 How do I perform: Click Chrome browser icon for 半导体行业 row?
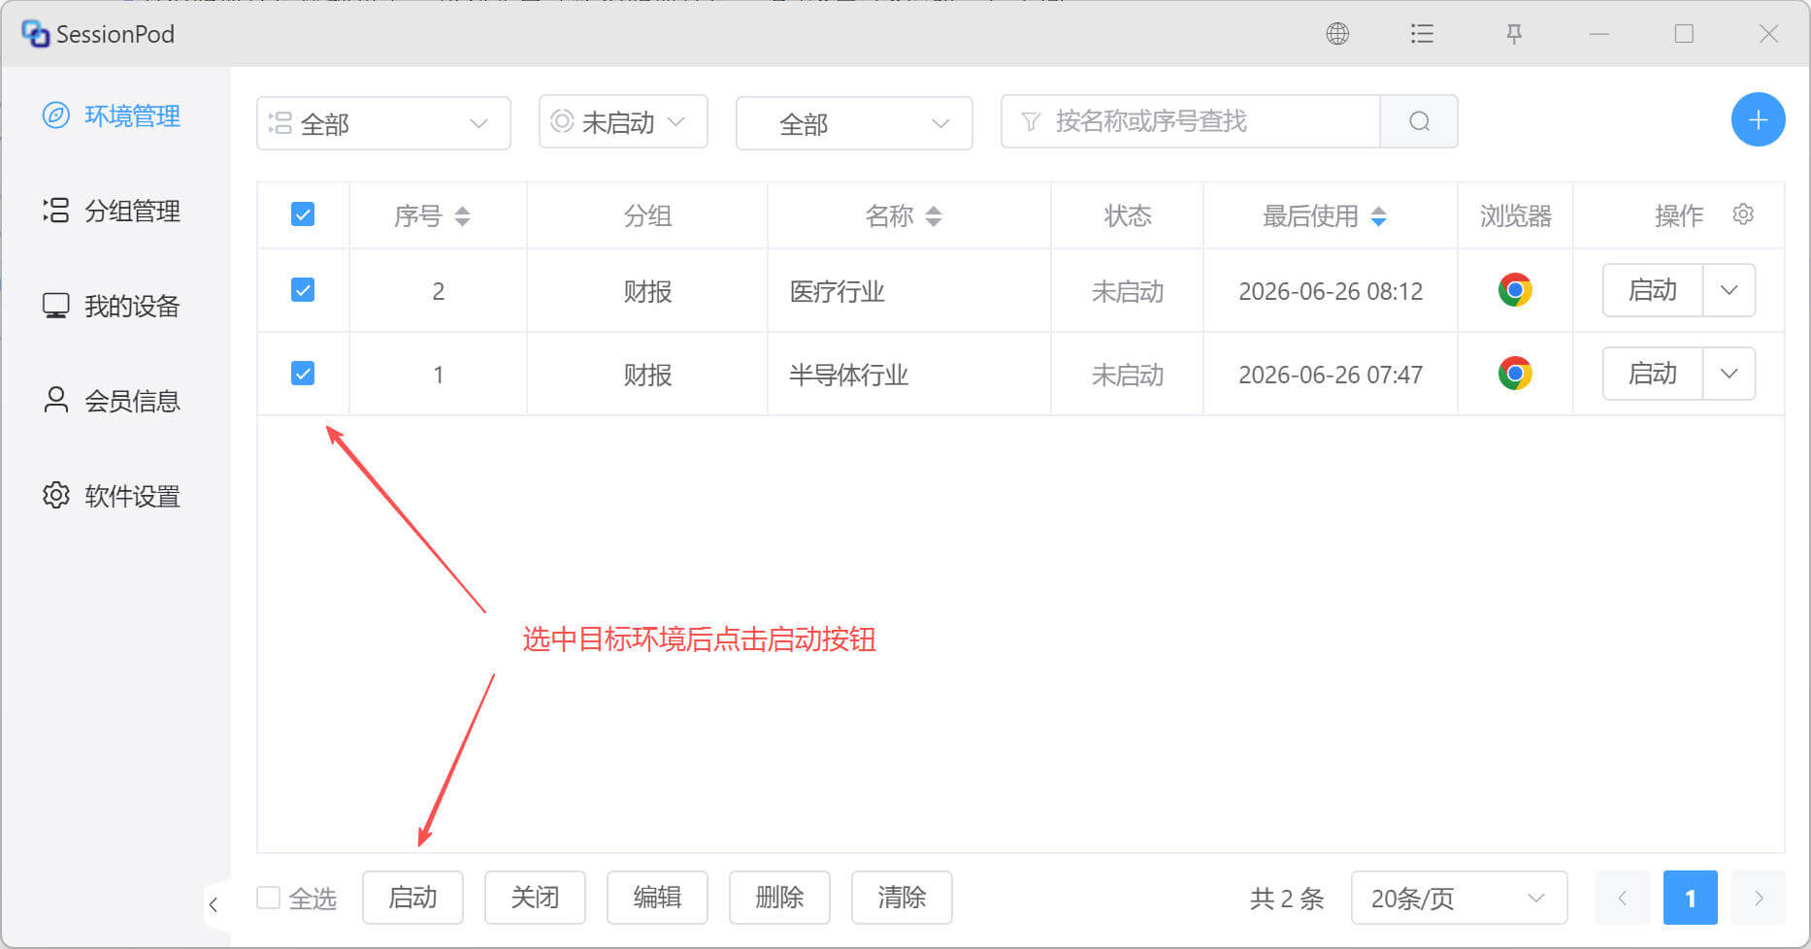tap(1515, 374)
